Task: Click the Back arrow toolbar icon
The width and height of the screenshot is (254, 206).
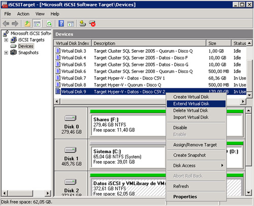Action: pyautogui.click(x=6, y=23)
